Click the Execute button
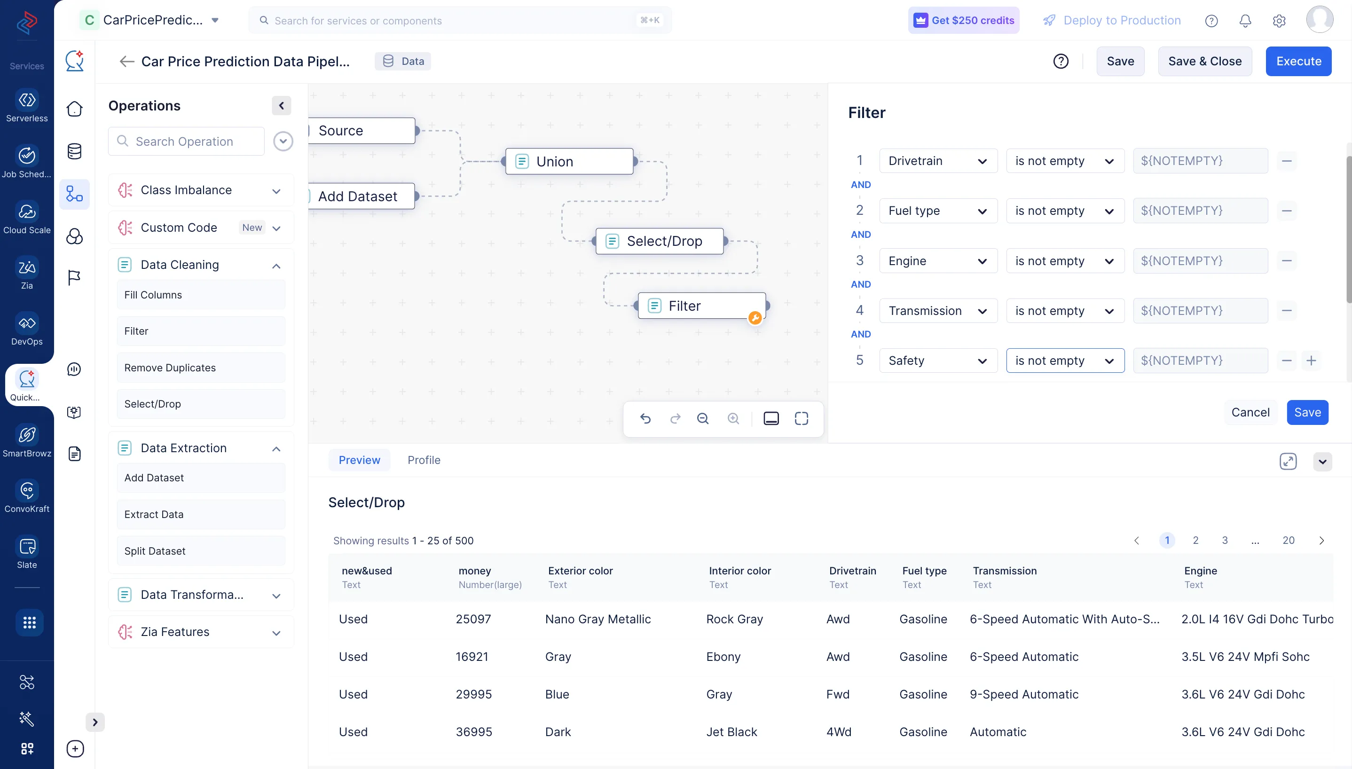The image size is (1352, 769). [x=1298, y=61]
